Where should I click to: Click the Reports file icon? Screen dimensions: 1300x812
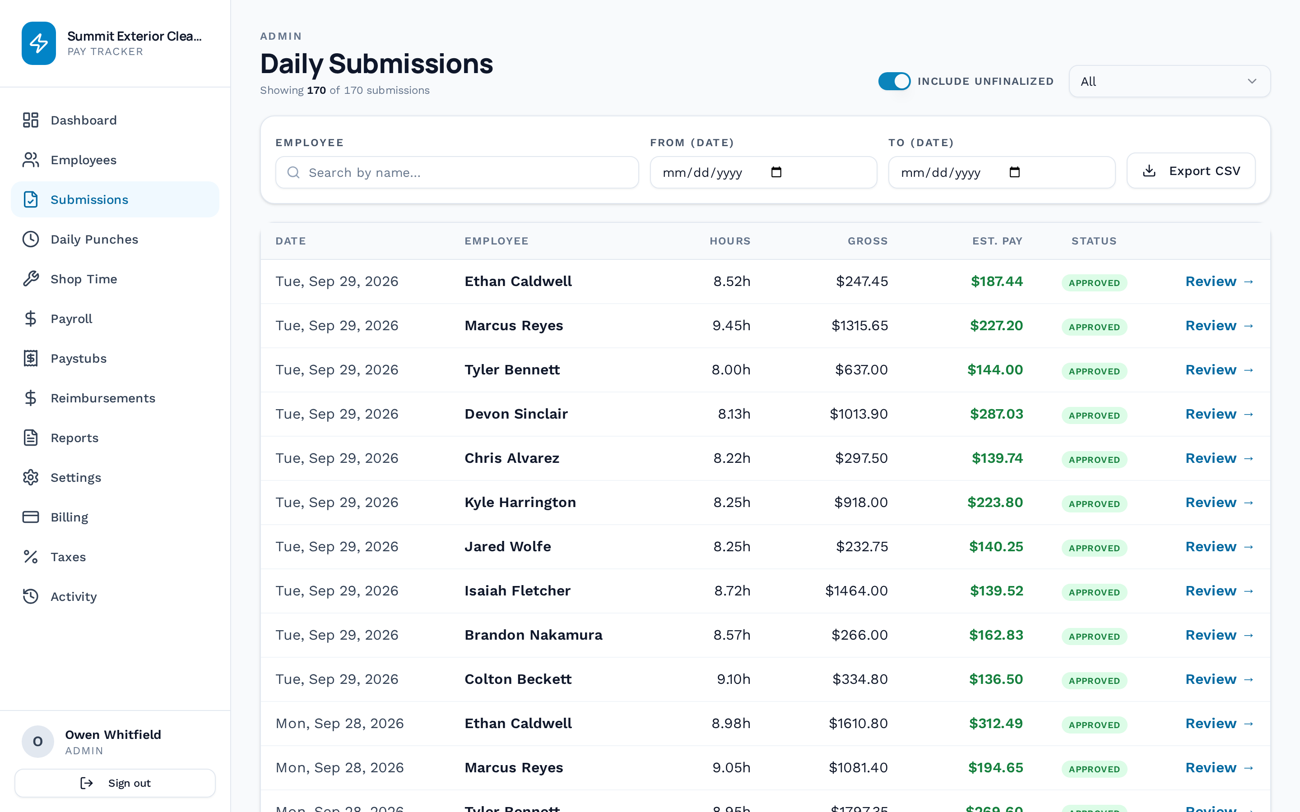31,438
